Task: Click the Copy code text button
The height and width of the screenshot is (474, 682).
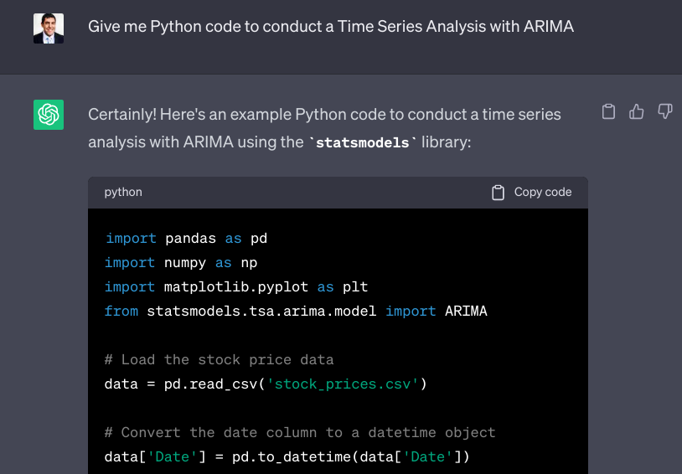Action: (543, 193)
